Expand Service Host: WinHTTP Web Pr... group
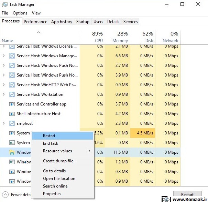This screenshot has width=208, height=202. [x=4, y=85]
